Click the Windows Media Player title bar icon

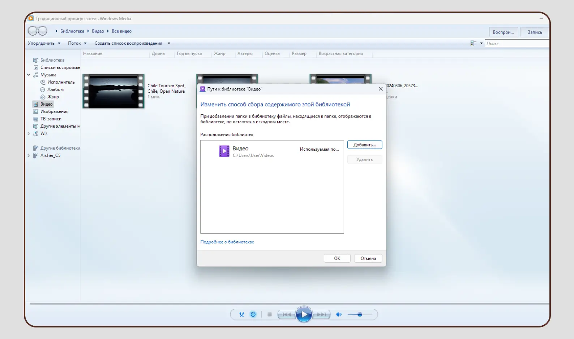31,18
